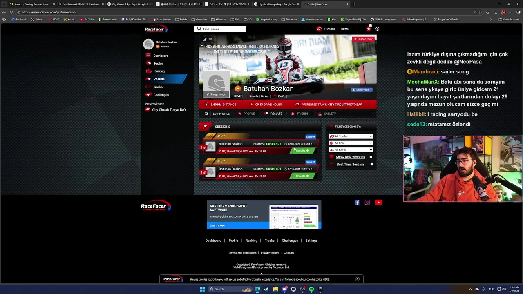
Task: Open Challenges icon in the sidebar
Action: [x=148, y=94]
